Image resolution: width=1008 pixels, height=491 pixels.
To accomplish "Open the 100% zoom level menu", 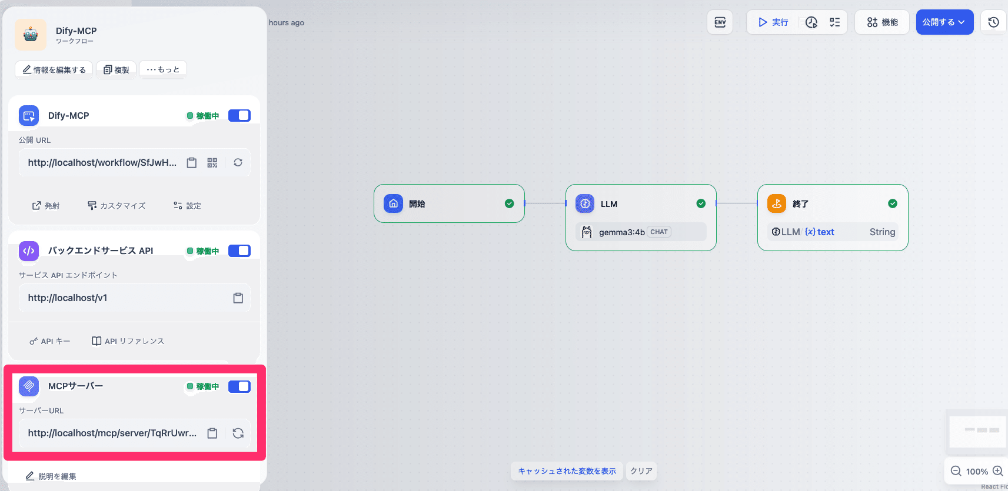I will click(977, 472).
